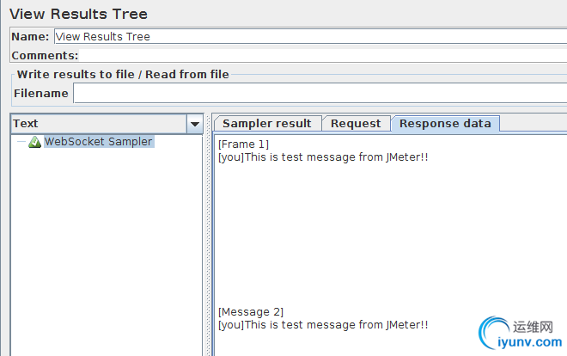This screenshot has height=356, width=567.
Task: Open the Text renderer dropdown arrow
Action: tap(195, 124)
